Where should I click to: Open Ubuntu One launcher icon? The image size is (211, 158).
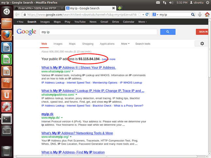(7, 95)
